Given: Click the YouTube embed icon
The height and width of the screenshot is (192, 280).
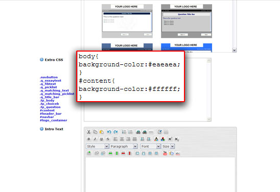Looking at the screenshot, I should coord(165,153).
